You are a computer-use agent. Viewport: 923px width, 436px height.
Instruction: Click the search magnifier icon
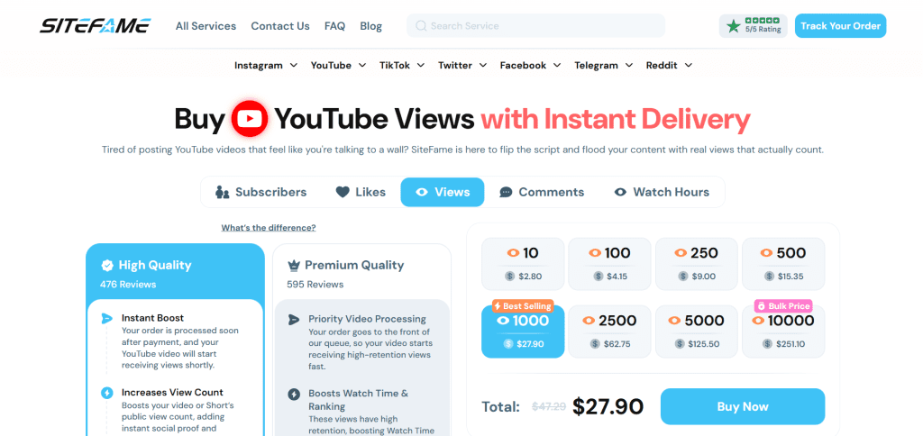(x=420, y=26)
